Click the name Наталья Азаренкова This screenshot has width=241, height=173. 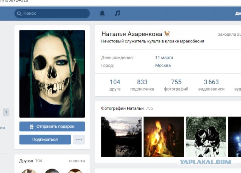click(132, 34)
